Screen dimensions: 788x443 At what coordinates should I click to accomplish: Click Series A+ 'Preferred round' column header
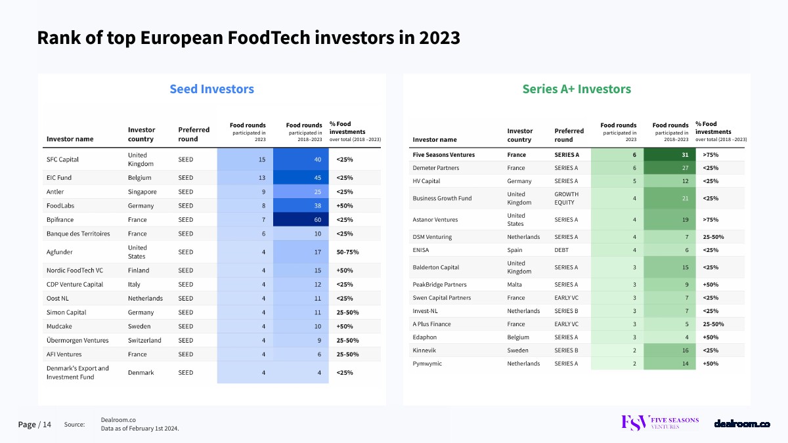pos(569,135)
